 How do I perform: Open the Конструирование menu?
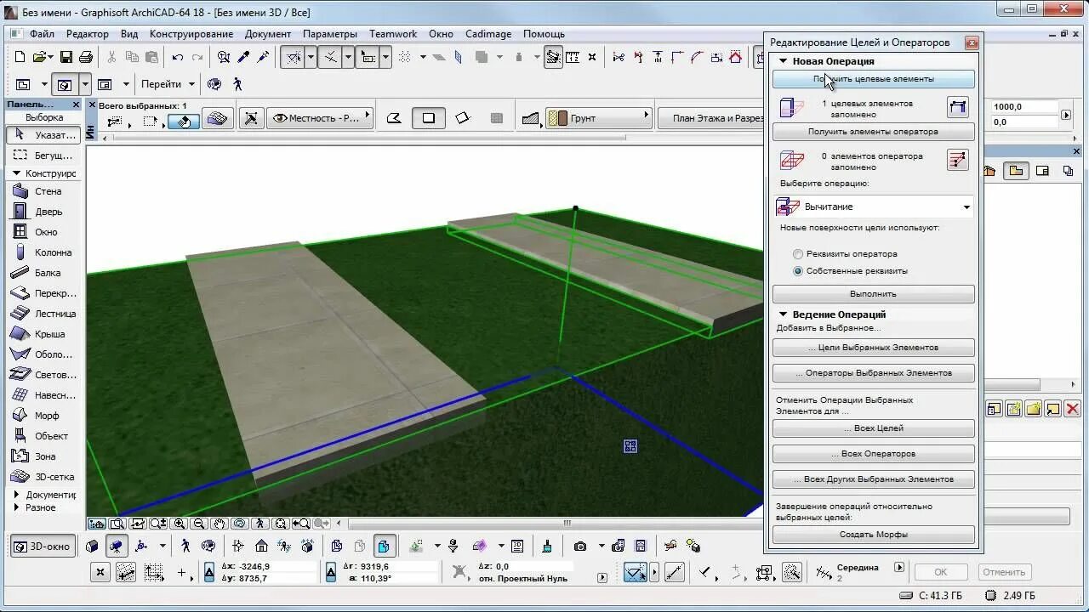[x=191, y=34]
